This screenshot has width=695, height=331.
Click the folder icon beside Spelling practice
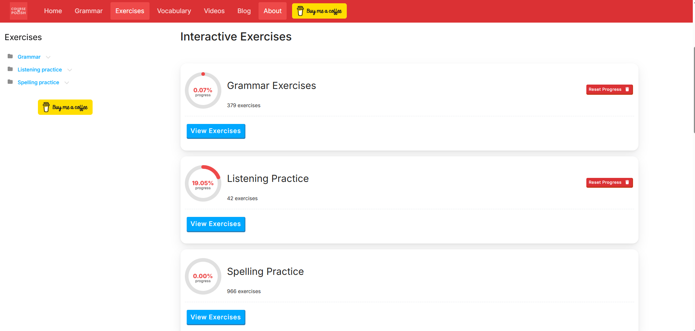9,82
